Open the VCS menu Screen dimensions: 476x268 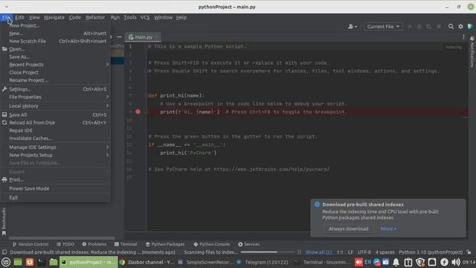pos(145,18)
